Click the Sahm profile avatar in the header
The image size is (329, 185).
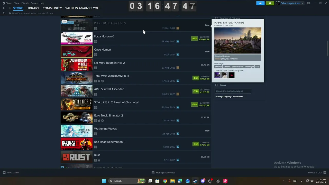[278, 3]
